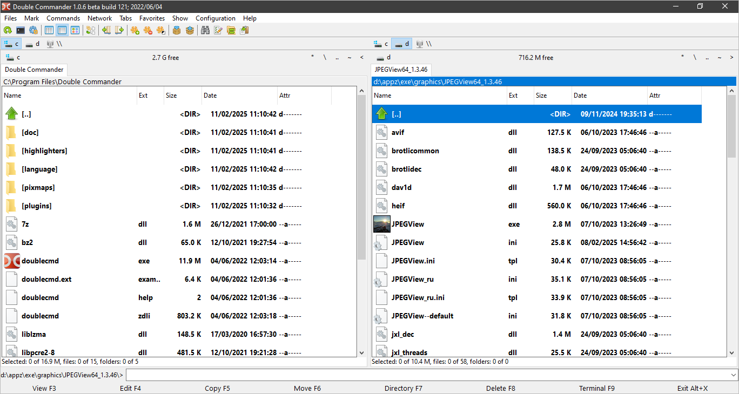
Task: Open the Commands menu
Action: tap(63, 18)
